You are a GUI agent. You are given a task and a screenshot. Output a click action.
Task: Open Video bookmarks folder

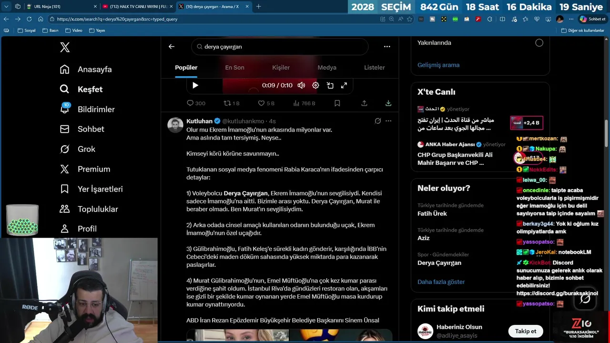(74, 30)
